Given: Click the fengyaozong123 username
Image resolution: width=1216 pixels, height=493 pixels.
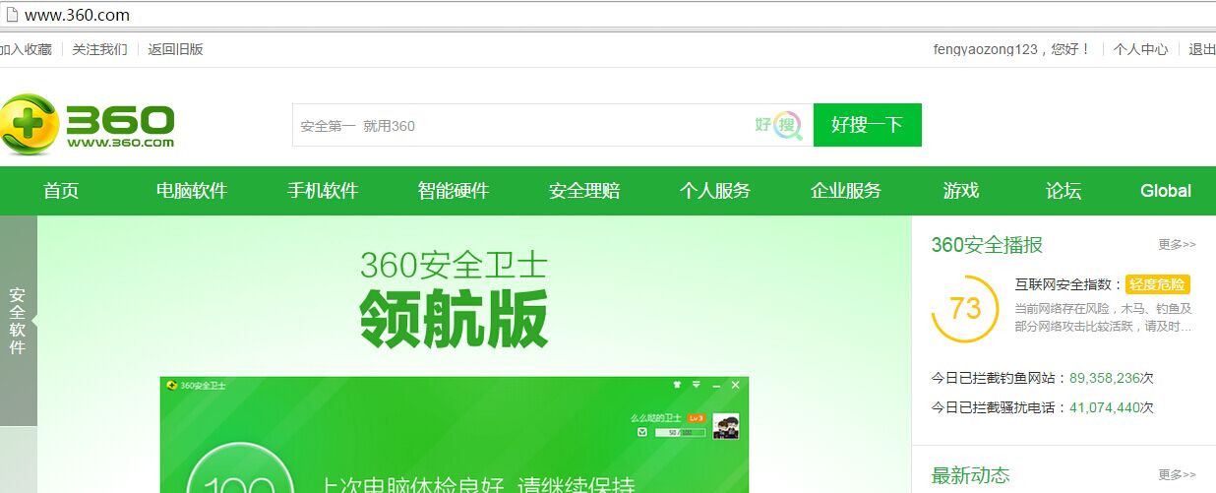Looking at the screenshot, I should point(986,49).
